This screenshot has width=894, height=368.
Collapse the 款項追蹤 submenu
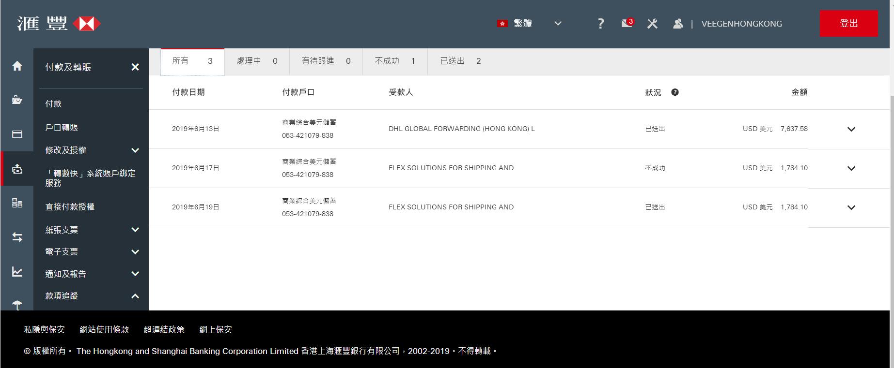click(x=135, y=295)
